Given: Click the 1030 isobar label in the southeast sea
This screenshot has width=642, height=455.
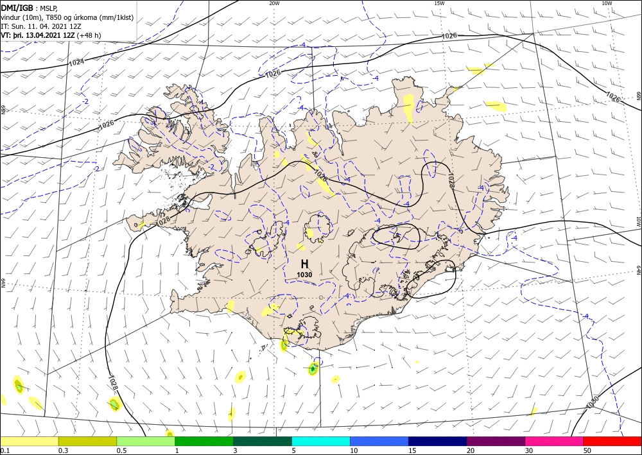Looking at the screenshot, I should coord(593,402).
